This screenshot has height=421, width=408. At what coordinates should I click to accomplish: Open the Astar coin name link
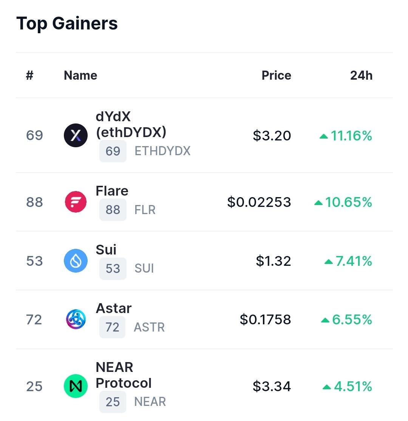tap(114, 308)
